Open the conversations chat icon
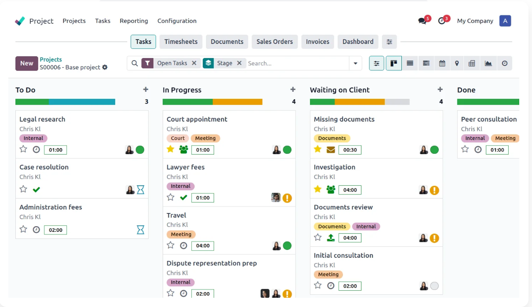Image resolution: width=532 pixels, height=307 pixels. (423, 21)
